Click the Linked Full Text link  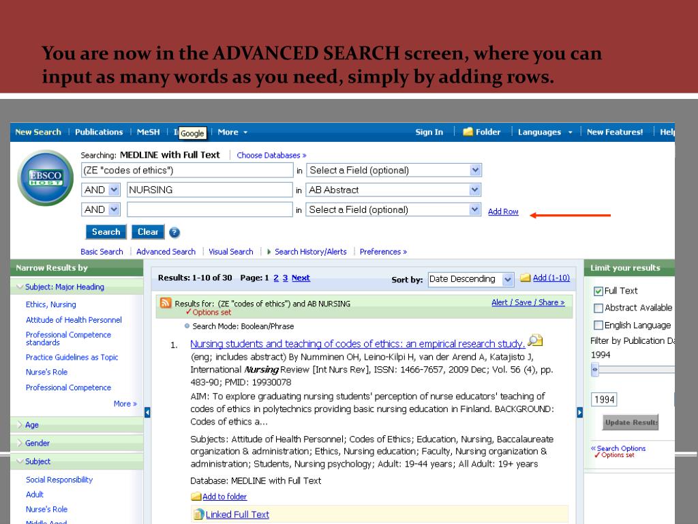(237, 514)
